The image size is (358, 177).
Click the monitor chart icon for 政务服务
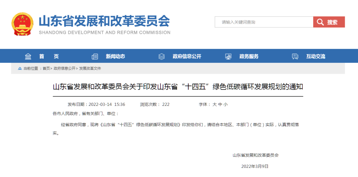228,57
